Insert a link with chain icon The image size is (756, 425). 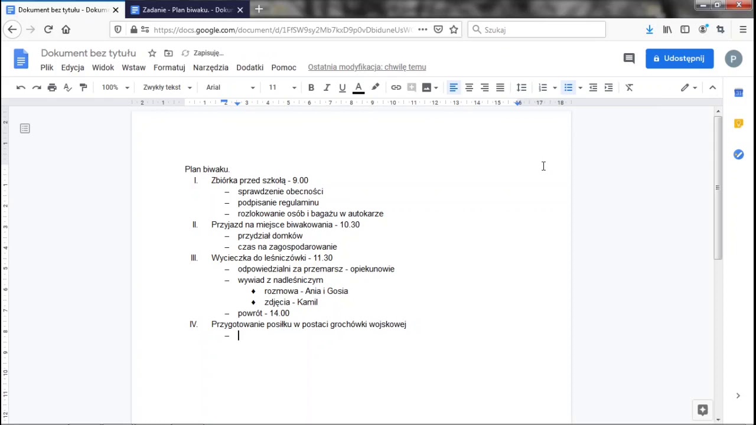coord(396,87)
